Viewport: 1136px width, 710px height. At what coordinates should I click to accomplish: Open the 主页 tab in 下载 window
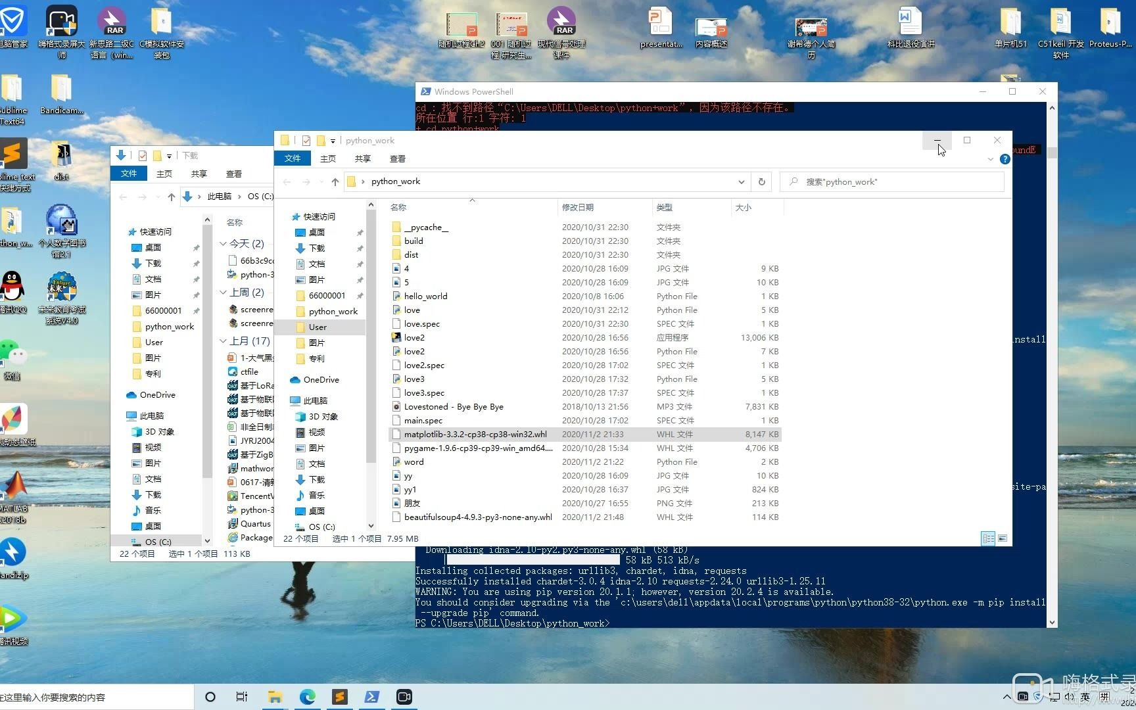pyautogui.click(x=164, y=174)
